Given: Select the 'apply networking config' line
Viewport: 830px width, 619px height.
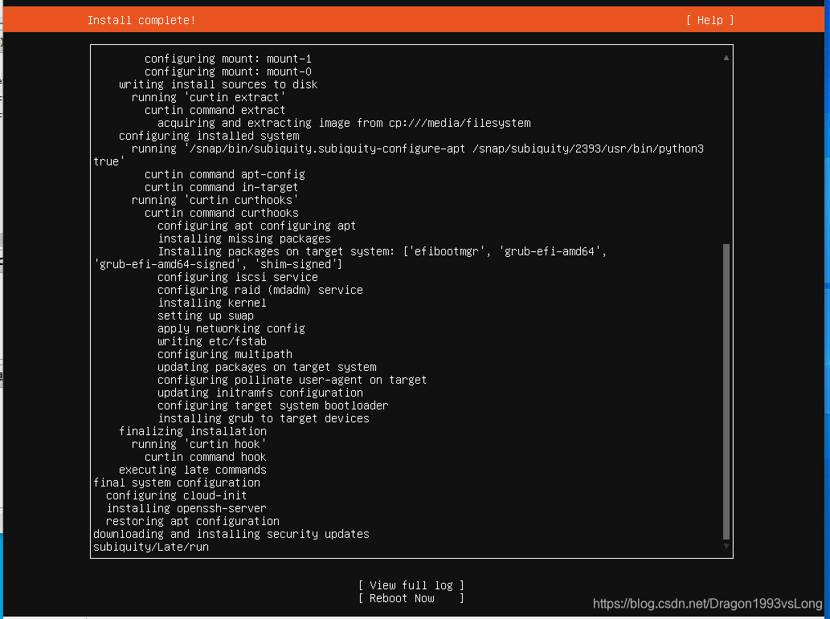Looking at the screenshot, I should coord(233,328).
